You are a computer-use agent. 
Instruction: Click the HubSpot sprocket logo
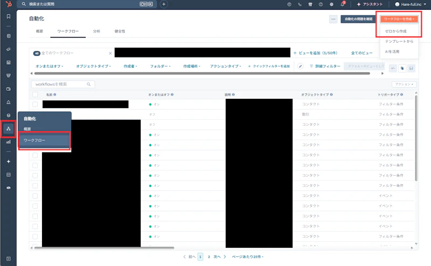pos(9,4)
